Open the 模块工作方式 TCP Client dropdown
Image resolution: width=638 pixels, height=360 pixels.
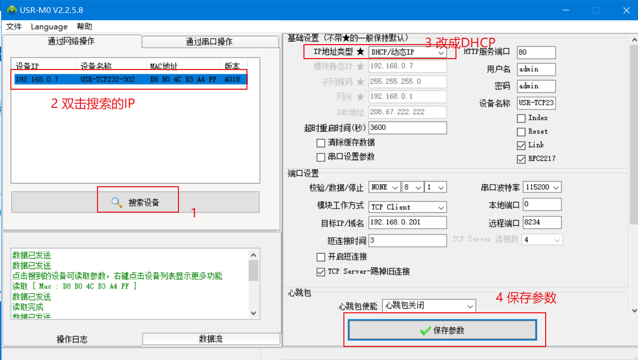coord(407,207)
